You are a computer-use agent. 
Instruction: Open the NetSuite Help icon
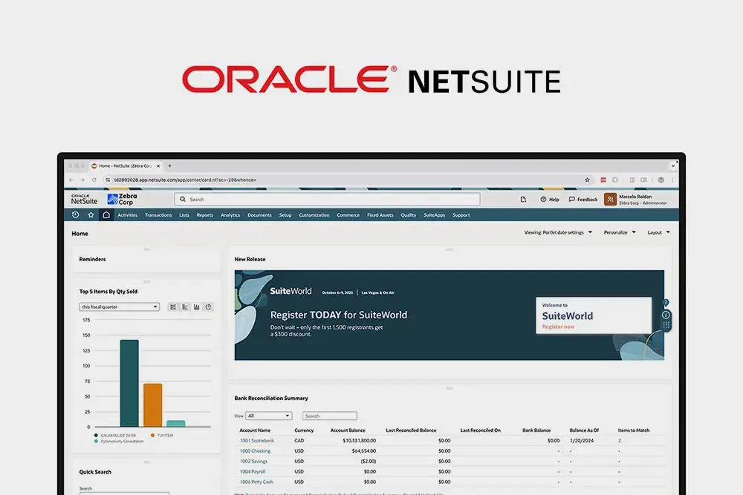click(x=543, y=199)
